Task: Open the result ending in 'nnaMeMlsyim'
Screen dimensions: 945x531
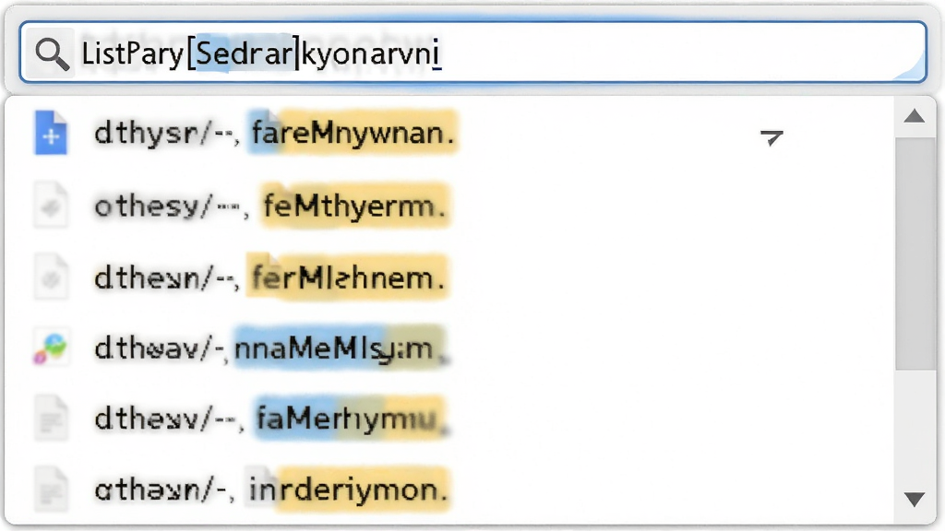Action: click(450, 348)
